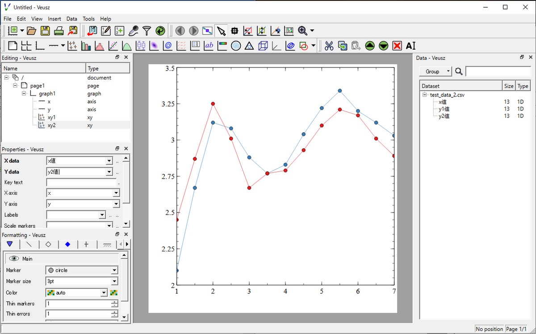The image size is (536, 334).
Task: Click the Add 3D scene cube icon
Action: pyautogui.click(x=263, y=46)
